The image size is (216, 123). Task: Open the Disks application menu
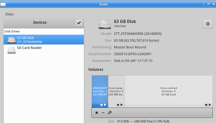click(x=9, y=14)
